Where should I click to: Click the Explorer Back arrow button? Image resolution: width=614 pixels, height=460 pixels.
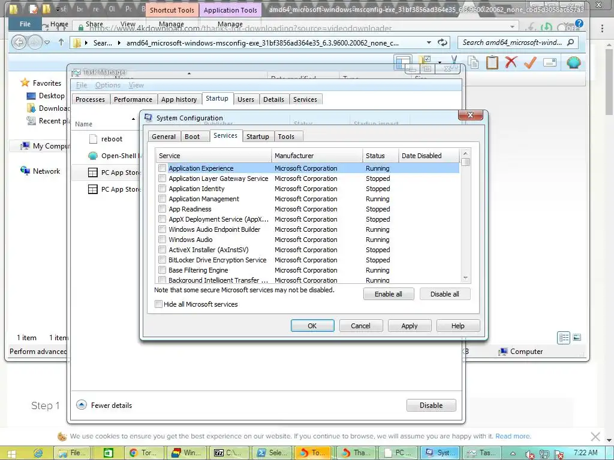tap(19, 43)
